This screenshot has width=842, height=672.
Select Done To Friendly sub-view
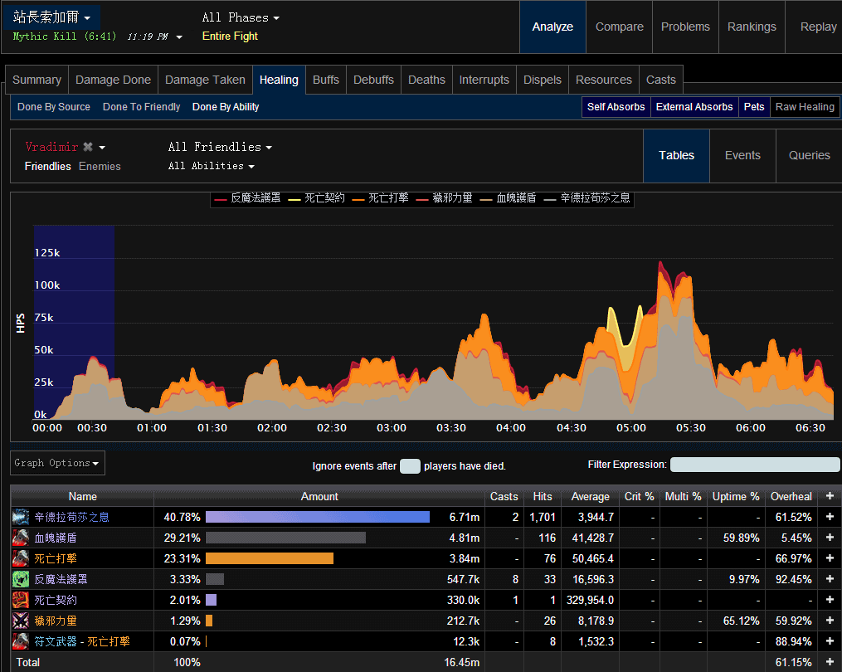click(x=142, y=107)
